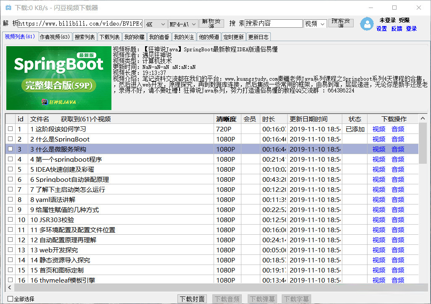Image resolution: width=431 pixels, height=304 pixels.
Task: Open the 设置 link
Action: click(381, 29)
